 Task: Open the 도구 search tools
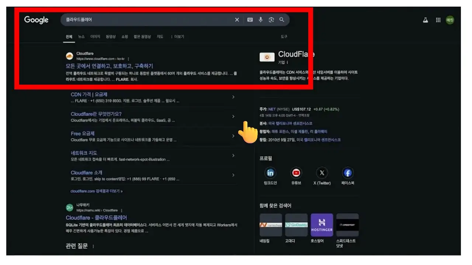pos(284,37)
